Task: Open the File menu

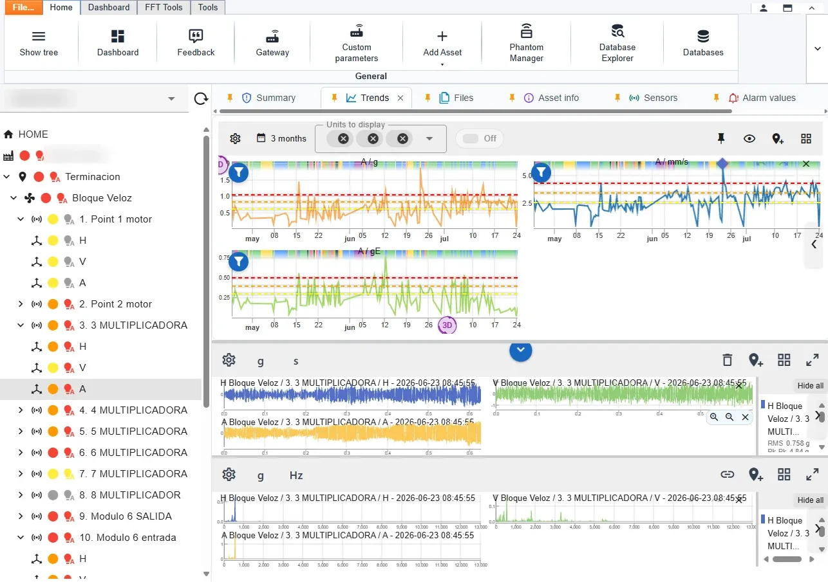Action: coord(23,8)
